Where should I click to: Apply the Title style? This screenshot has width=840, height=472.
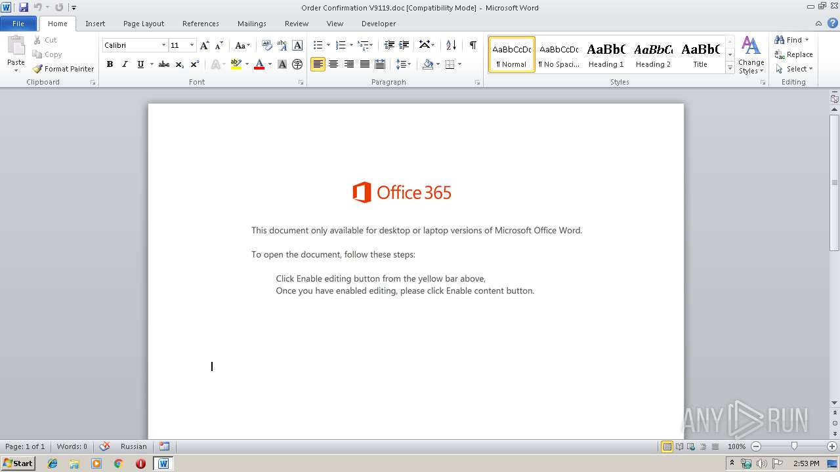(x=700, y=54)
